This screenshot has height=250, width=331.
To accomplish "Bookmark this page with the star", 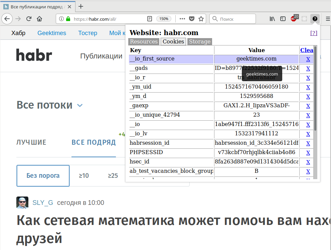I will click(x=201, y=19).
